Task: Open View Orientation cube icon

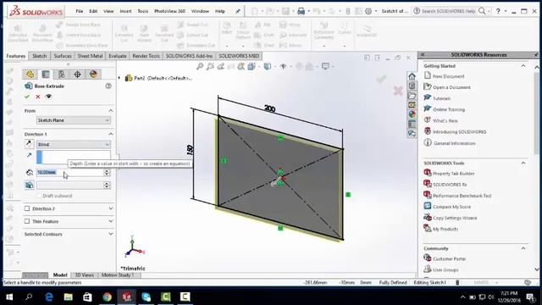Action: point(252,66)
